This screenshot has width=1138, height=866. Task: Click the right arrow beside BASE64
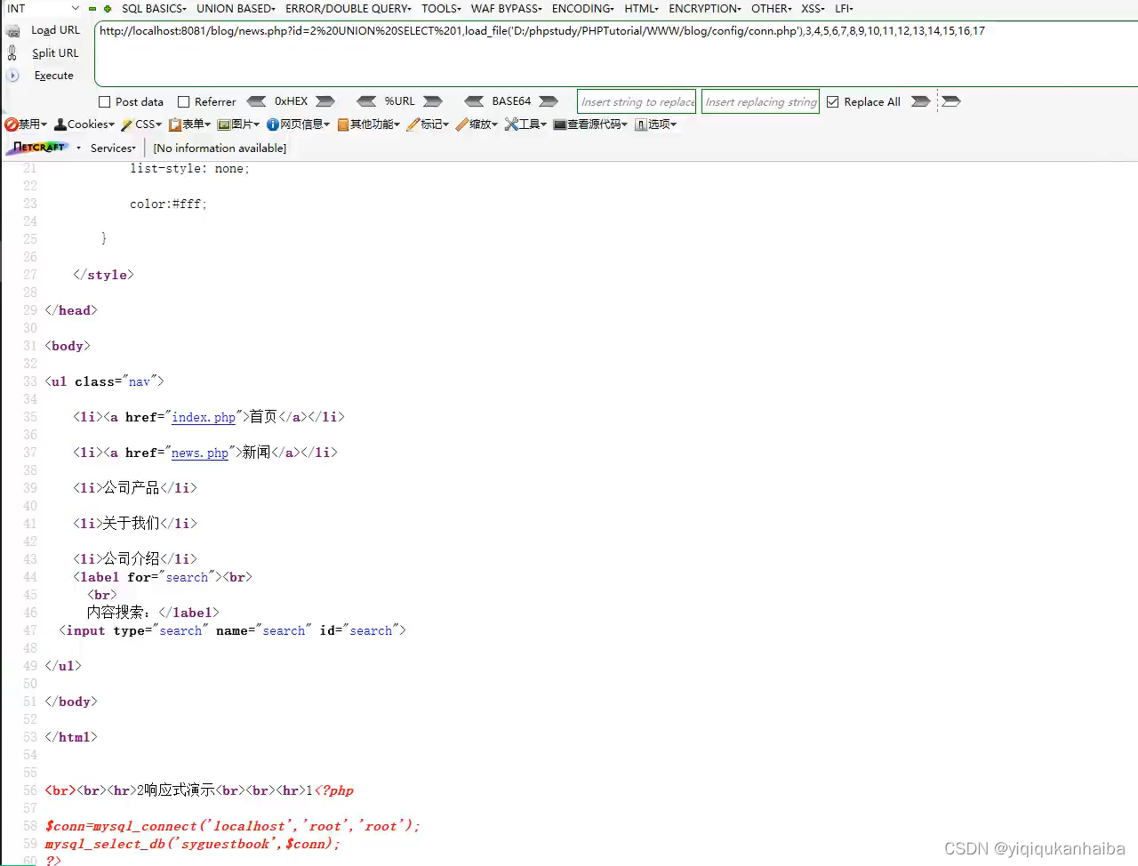coord(549,101)
